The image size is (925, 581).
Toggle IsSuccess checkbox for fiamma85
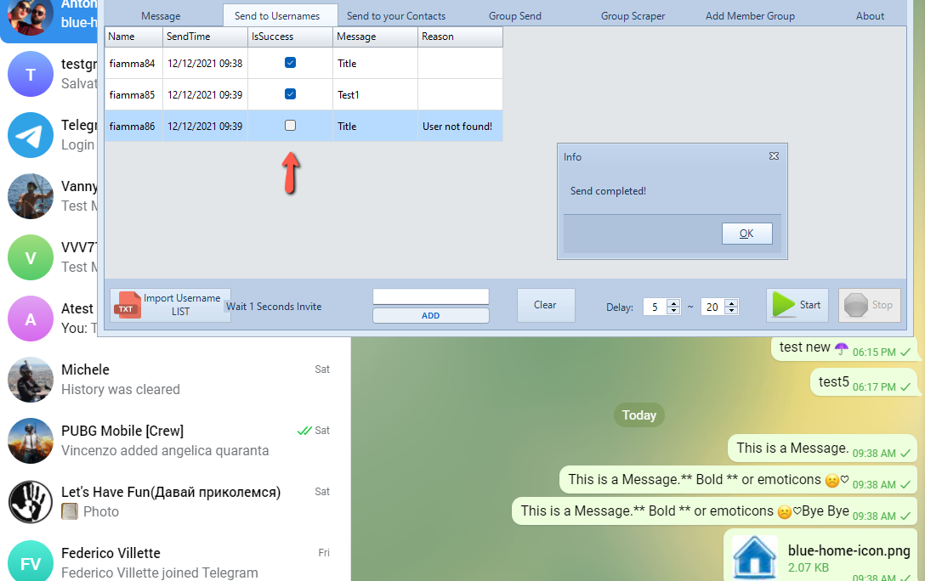pyautogui.click(x=290, y=94)
